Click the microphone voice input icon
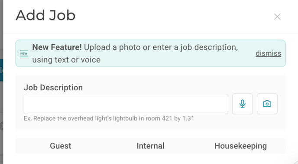Image resolution: width=298 pixels, height=164 pixels. pyautogui.click(x=242, y=104)
